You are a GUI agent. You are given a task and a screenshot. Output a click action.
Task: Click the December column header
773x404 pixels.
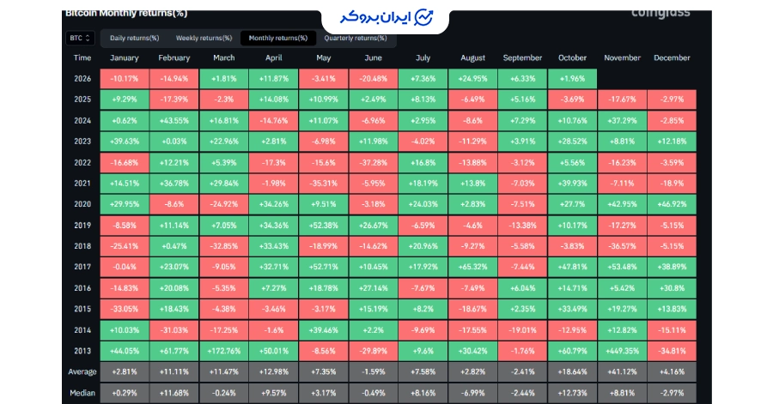[x=672, y=57]
